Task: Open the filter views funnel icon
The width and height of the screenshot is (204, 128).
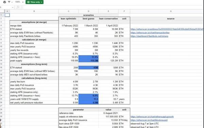Action: click(x=9, y=2)
